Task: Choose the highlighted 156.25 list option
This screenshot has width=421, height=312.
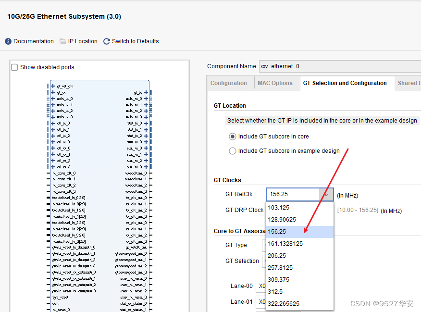Action: [x=278, y=232]
